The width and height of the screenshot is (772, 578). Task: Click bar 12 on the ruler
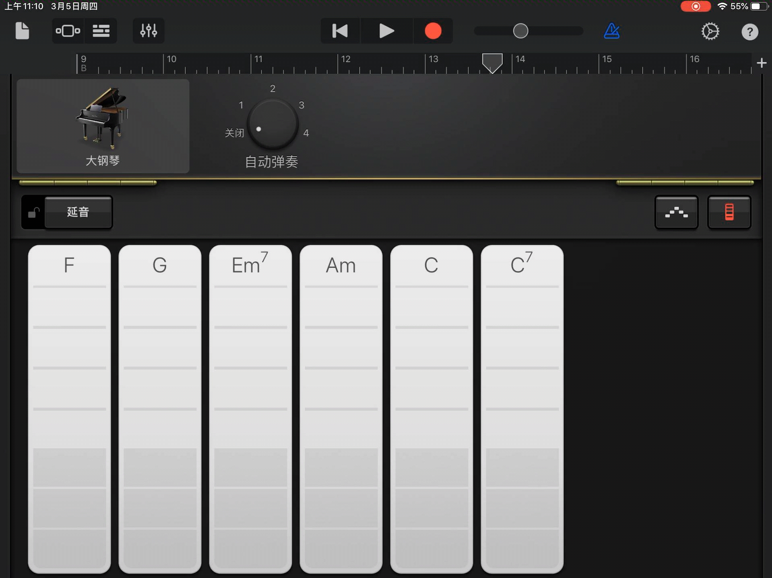tap(346, 59)
